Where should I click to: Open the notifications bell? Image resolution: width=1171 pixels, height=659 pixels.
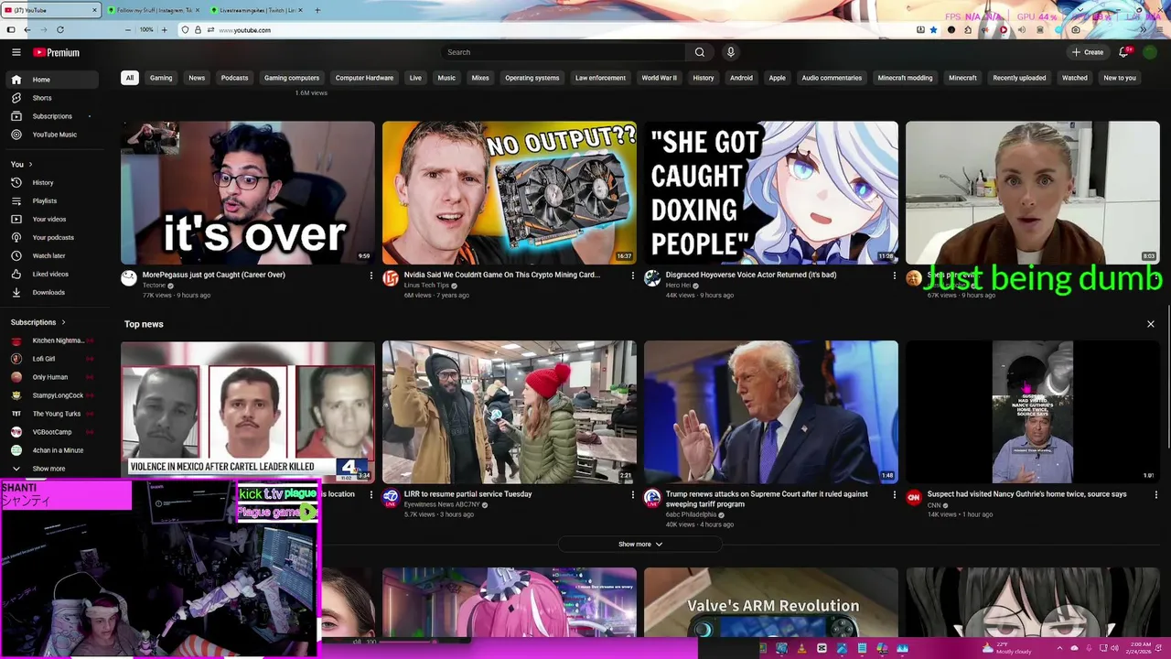coord(1124,52)
